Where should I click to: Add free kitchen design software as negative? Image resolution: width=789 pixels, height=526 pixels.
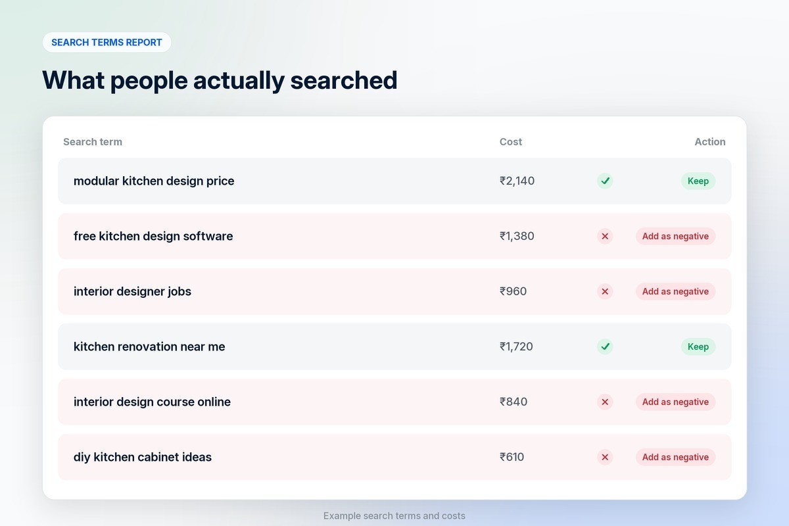click(x=675, y=236)
